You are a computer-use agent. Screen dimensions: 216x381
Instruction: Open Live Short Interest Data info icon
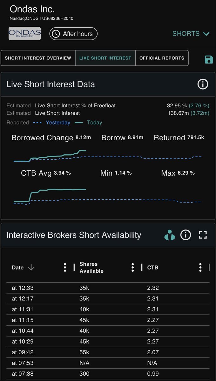(203, 84)
